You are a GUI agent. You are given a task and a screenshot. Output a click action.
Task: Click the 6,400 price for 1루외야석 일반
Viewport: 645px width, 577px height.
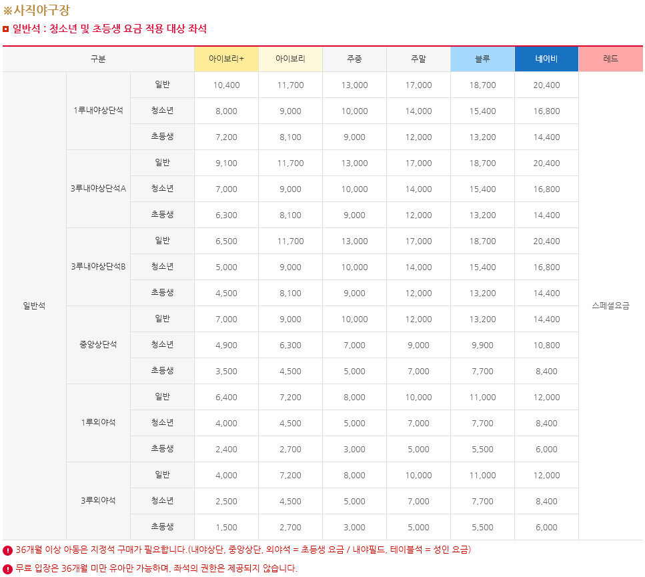coord(226,398)
